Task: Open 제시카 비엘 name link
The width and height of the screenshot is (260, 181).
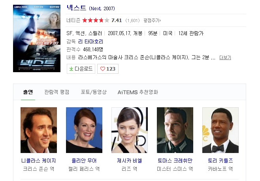Action: (x=130, y=160)
